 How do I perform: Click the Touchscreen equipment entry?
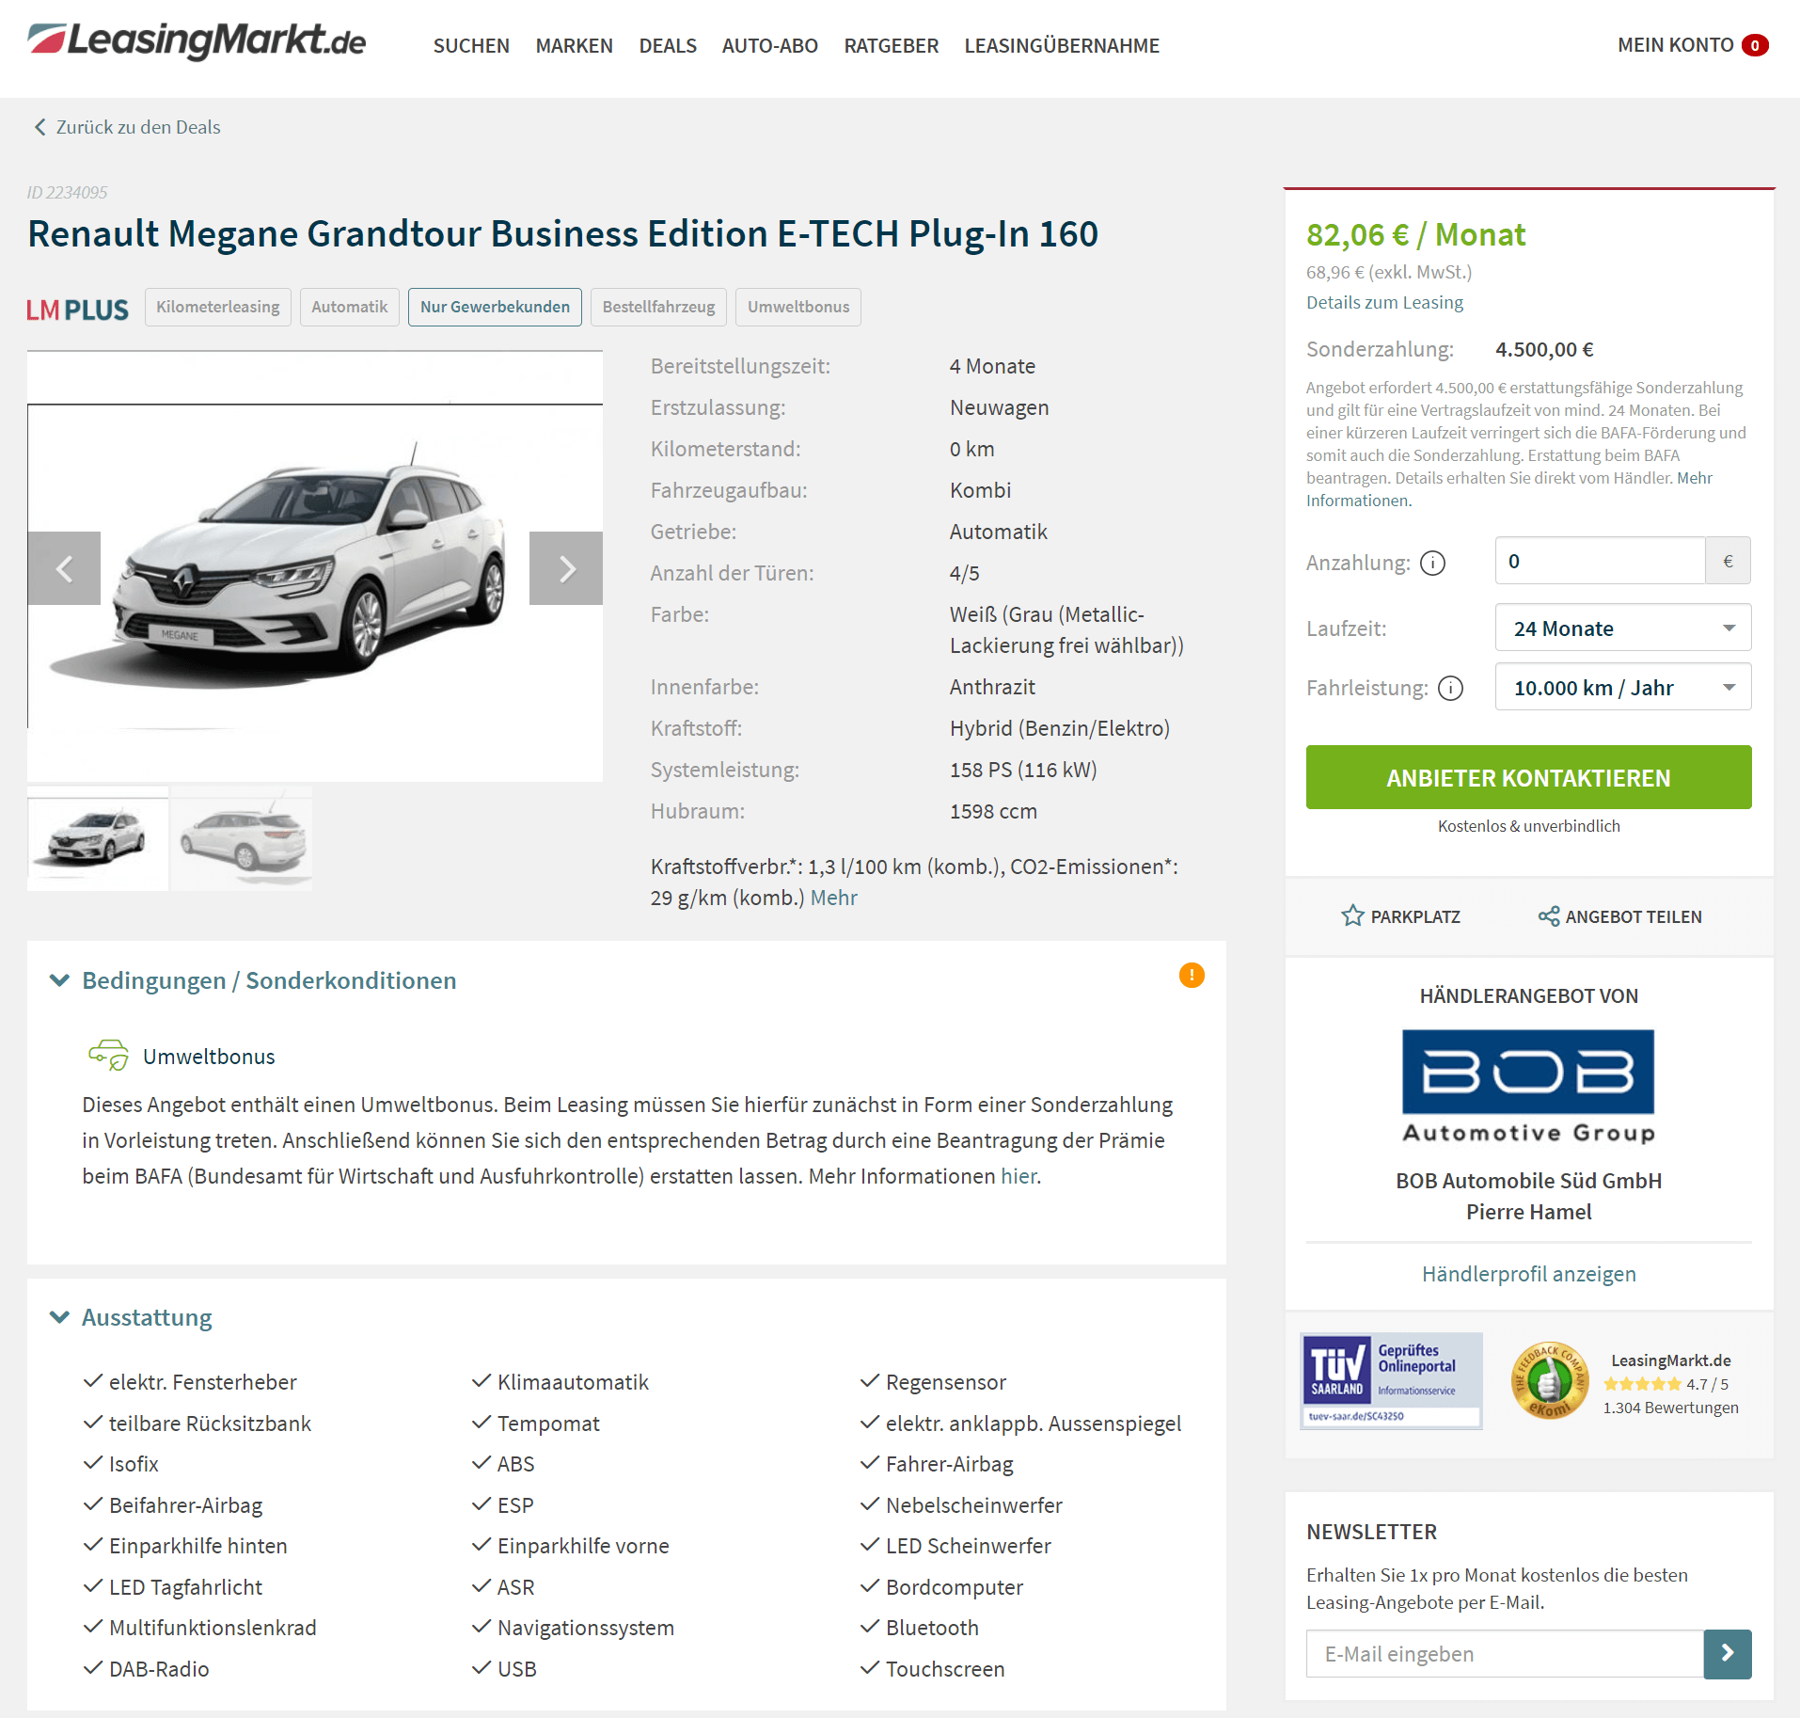pyautogui.click(x=944, y=1669)
